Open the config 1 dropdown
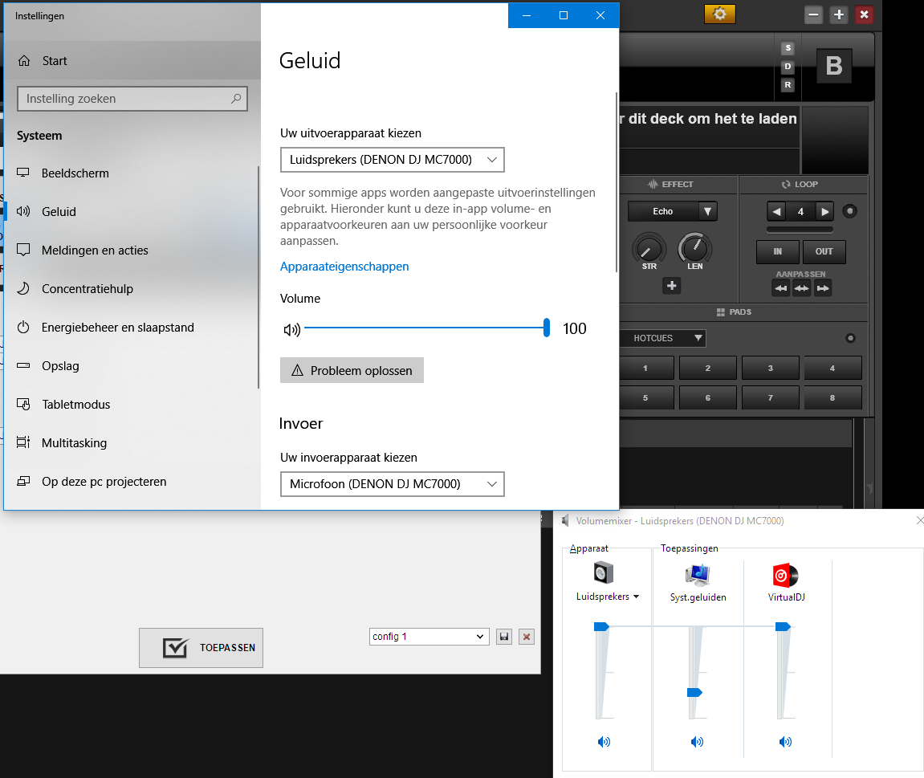The width and height of the screenshot is (924, 778). [429, 637]
